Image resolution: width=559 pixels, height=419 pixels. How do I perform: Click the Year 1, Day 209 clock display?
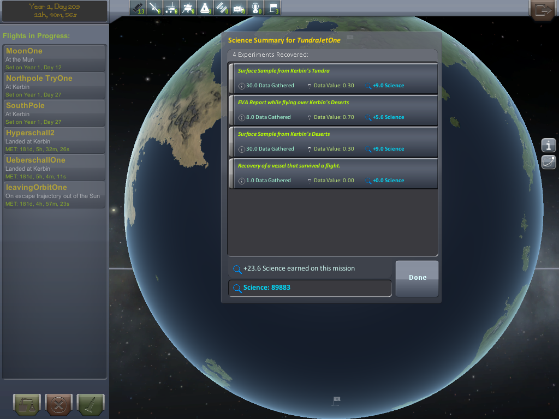55,11
